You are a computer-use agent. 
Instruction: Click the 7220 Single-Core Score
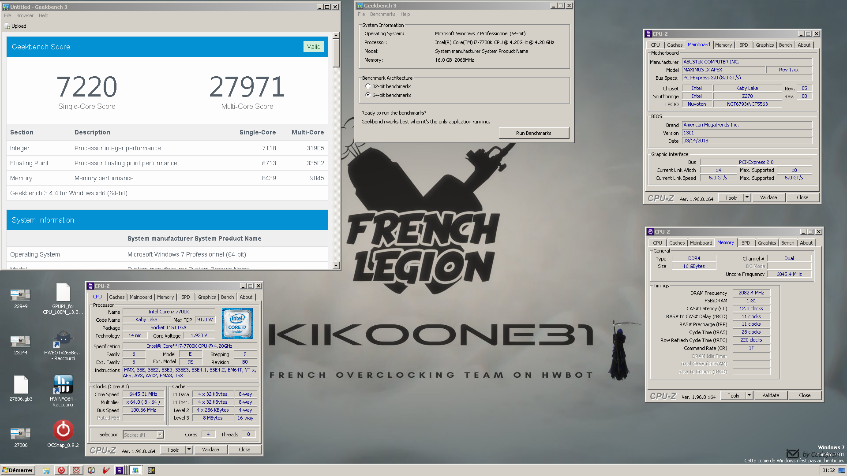point(87,86)
